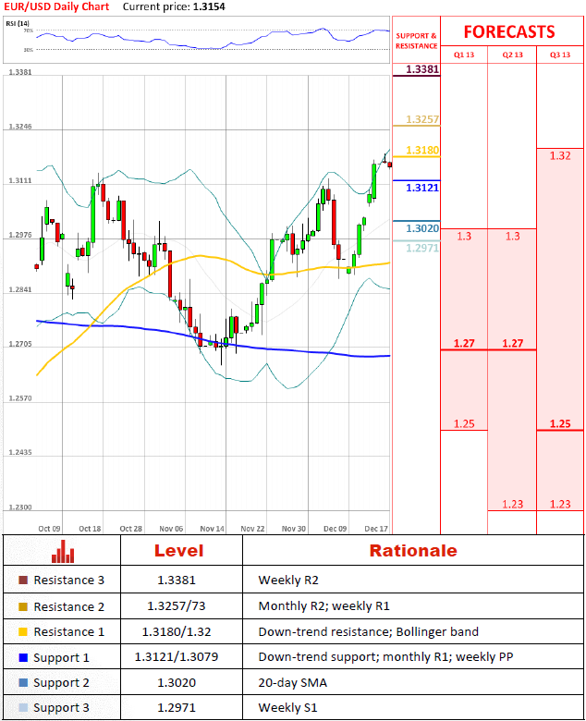Click the Dec 17 date axis label

(x=376, y=529)
